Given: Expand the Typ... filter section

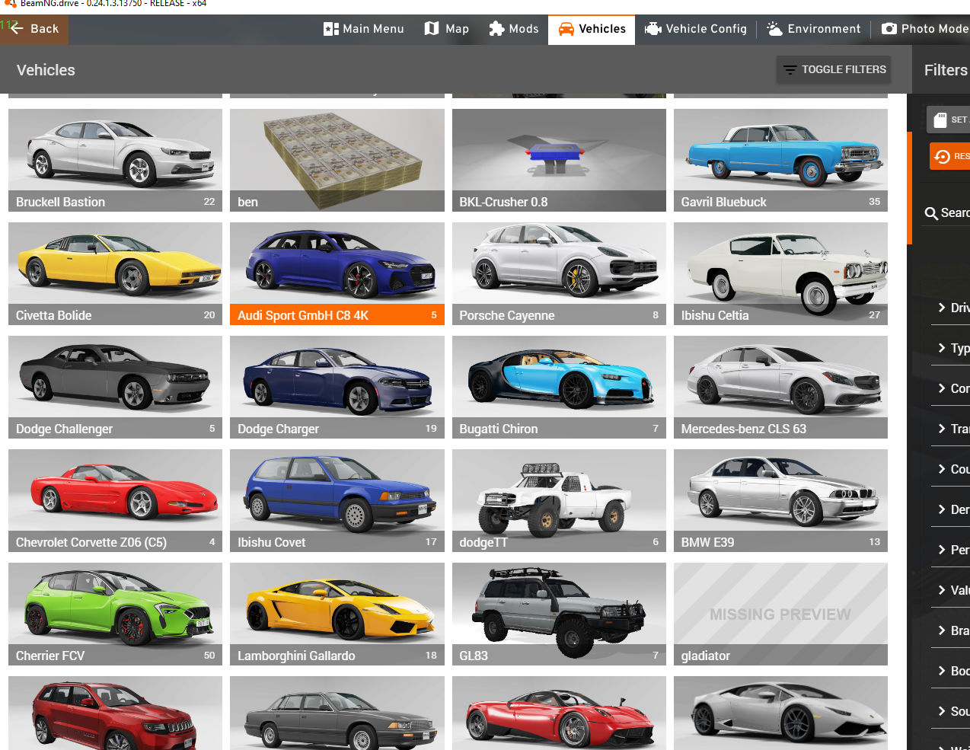Looking at the screenshot, I should [x=950, y=348].
